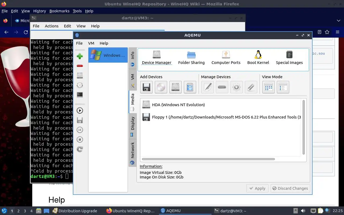Viewport: 344px width, 215px height.
Task: Open Distribution Upgrade taskbar item
Action: pyautogui.click(x=75, y=211)
